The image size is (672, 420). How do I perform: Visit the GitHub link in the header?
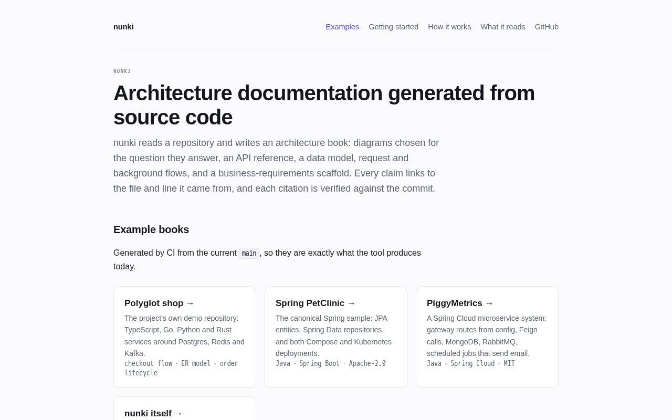(547, 27)
